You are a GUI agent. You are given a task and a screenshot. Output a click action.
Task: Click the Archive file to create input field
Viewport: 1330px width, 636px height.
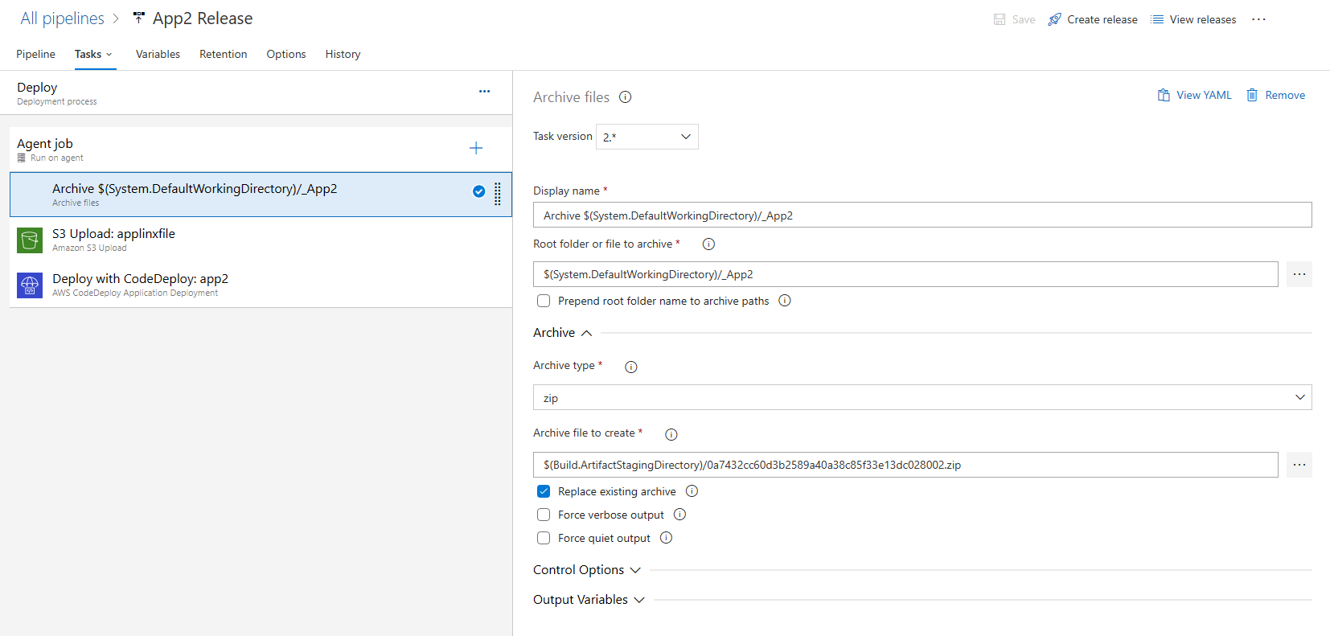905,465
